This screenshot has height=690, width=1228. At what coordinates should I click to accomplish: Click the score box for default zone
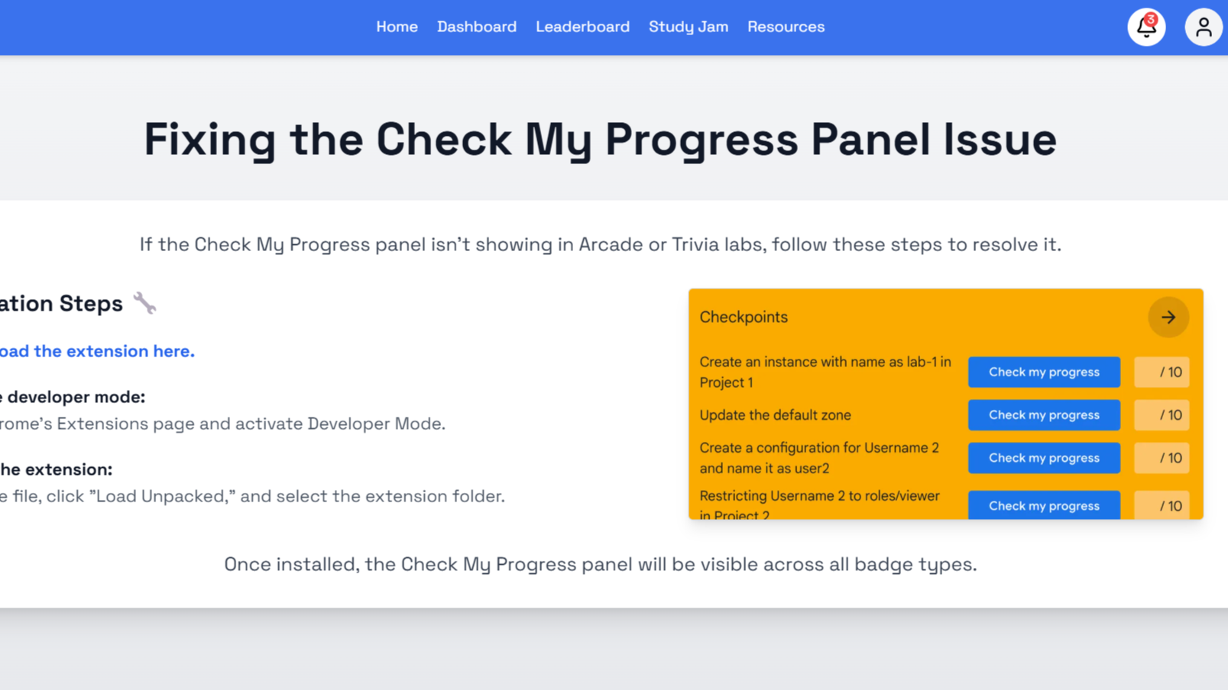[x=1162, y=415]
